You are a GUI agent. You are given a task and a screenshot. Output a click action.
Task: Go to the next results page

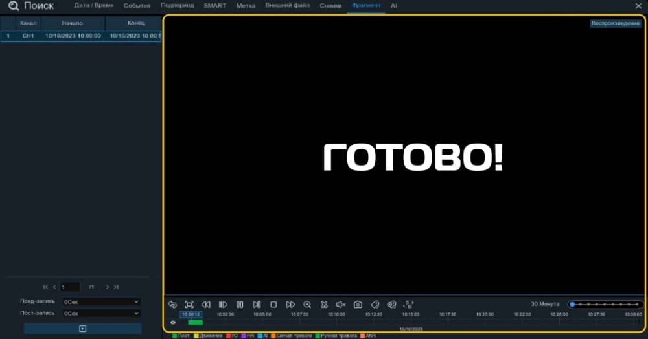(107, 287)
